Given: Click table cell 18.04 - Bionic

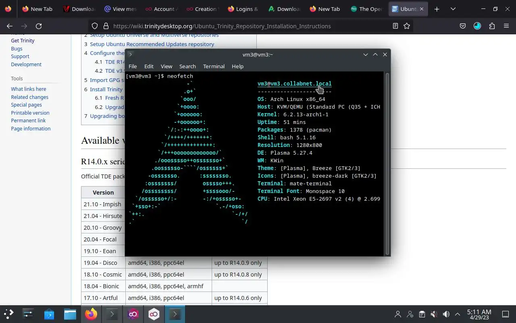Looking at the screenshot, I should click(103, 286).
